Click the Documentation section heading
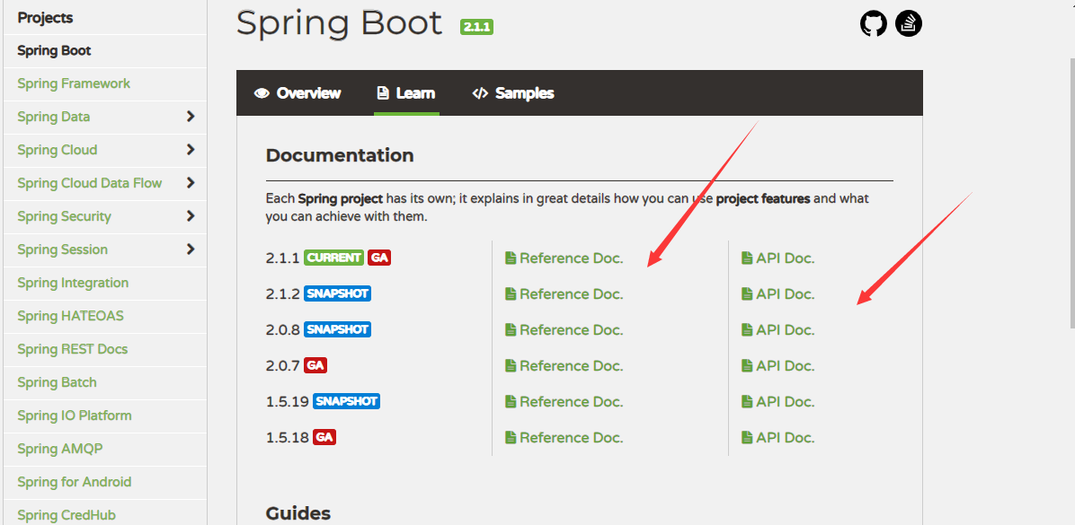The height and width of the screenshot is (525, 1075). pos(340,155)
